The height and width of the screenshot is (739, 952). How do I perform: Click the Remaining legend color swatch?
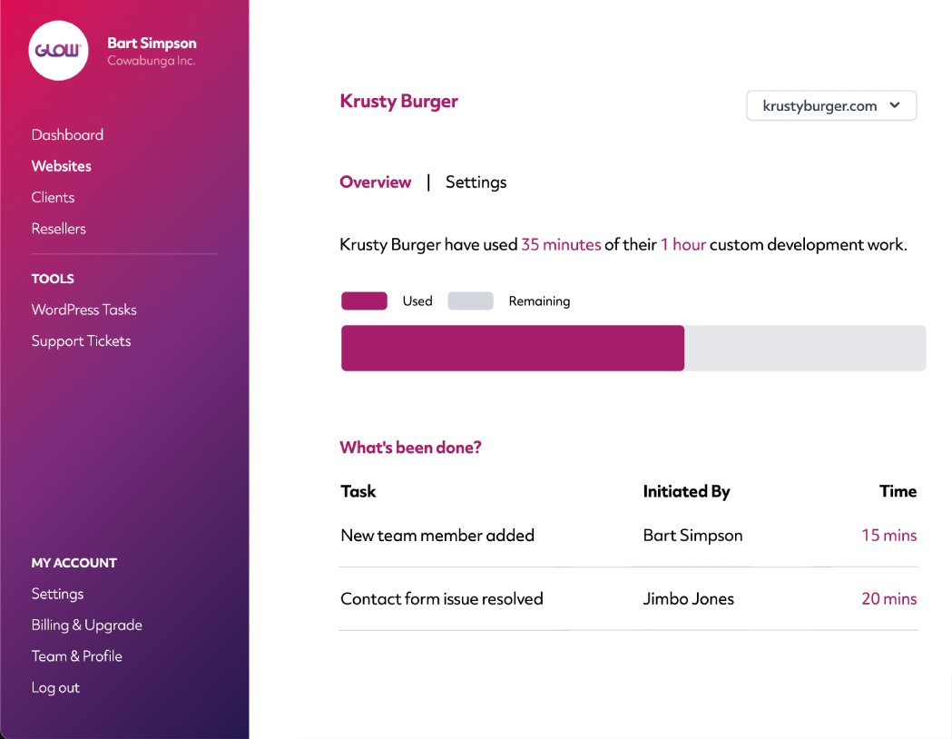pyautogui.click(x=470, y=301)
